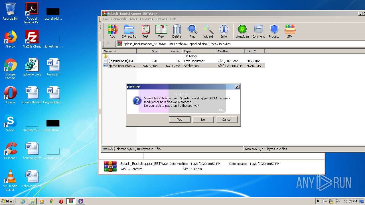Open the Favorites menu
The image size is (365, 205).
(x=146, y=19)
